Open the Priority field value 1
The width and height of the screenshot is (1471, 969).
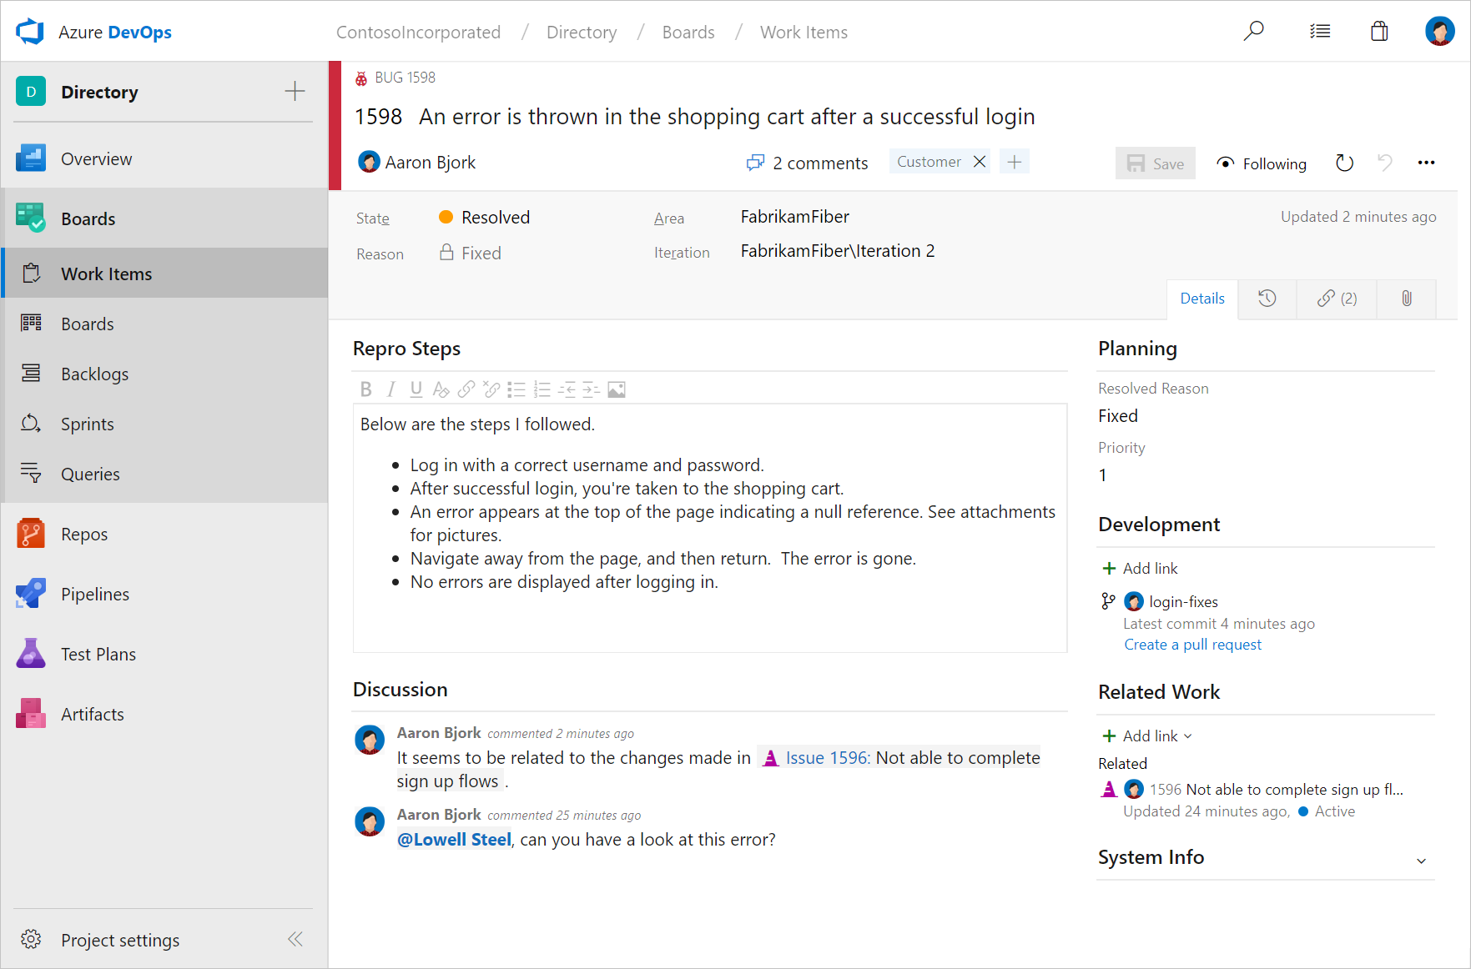(x=1102, y=474)
